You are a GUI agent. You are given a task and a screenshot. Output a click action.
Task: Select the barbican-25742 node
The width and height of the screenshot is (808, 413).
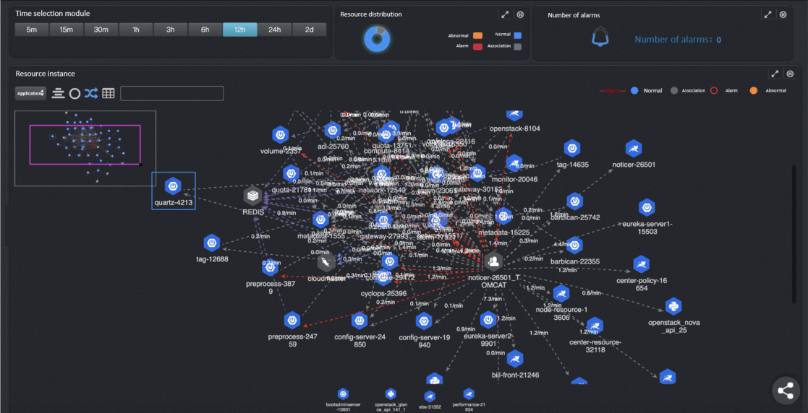tap(574, 201)
